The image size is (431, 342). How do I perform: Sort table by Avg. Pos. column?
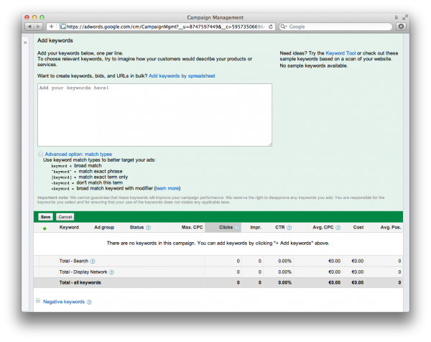coord(391,227)
